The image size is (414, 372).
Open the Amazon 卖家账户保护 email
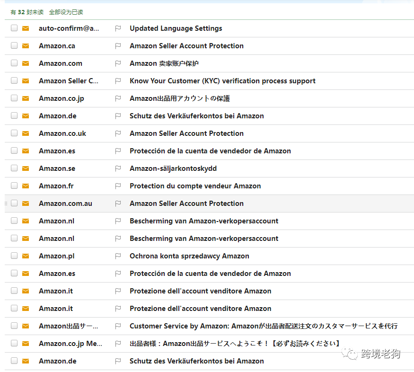pos(164,63)
